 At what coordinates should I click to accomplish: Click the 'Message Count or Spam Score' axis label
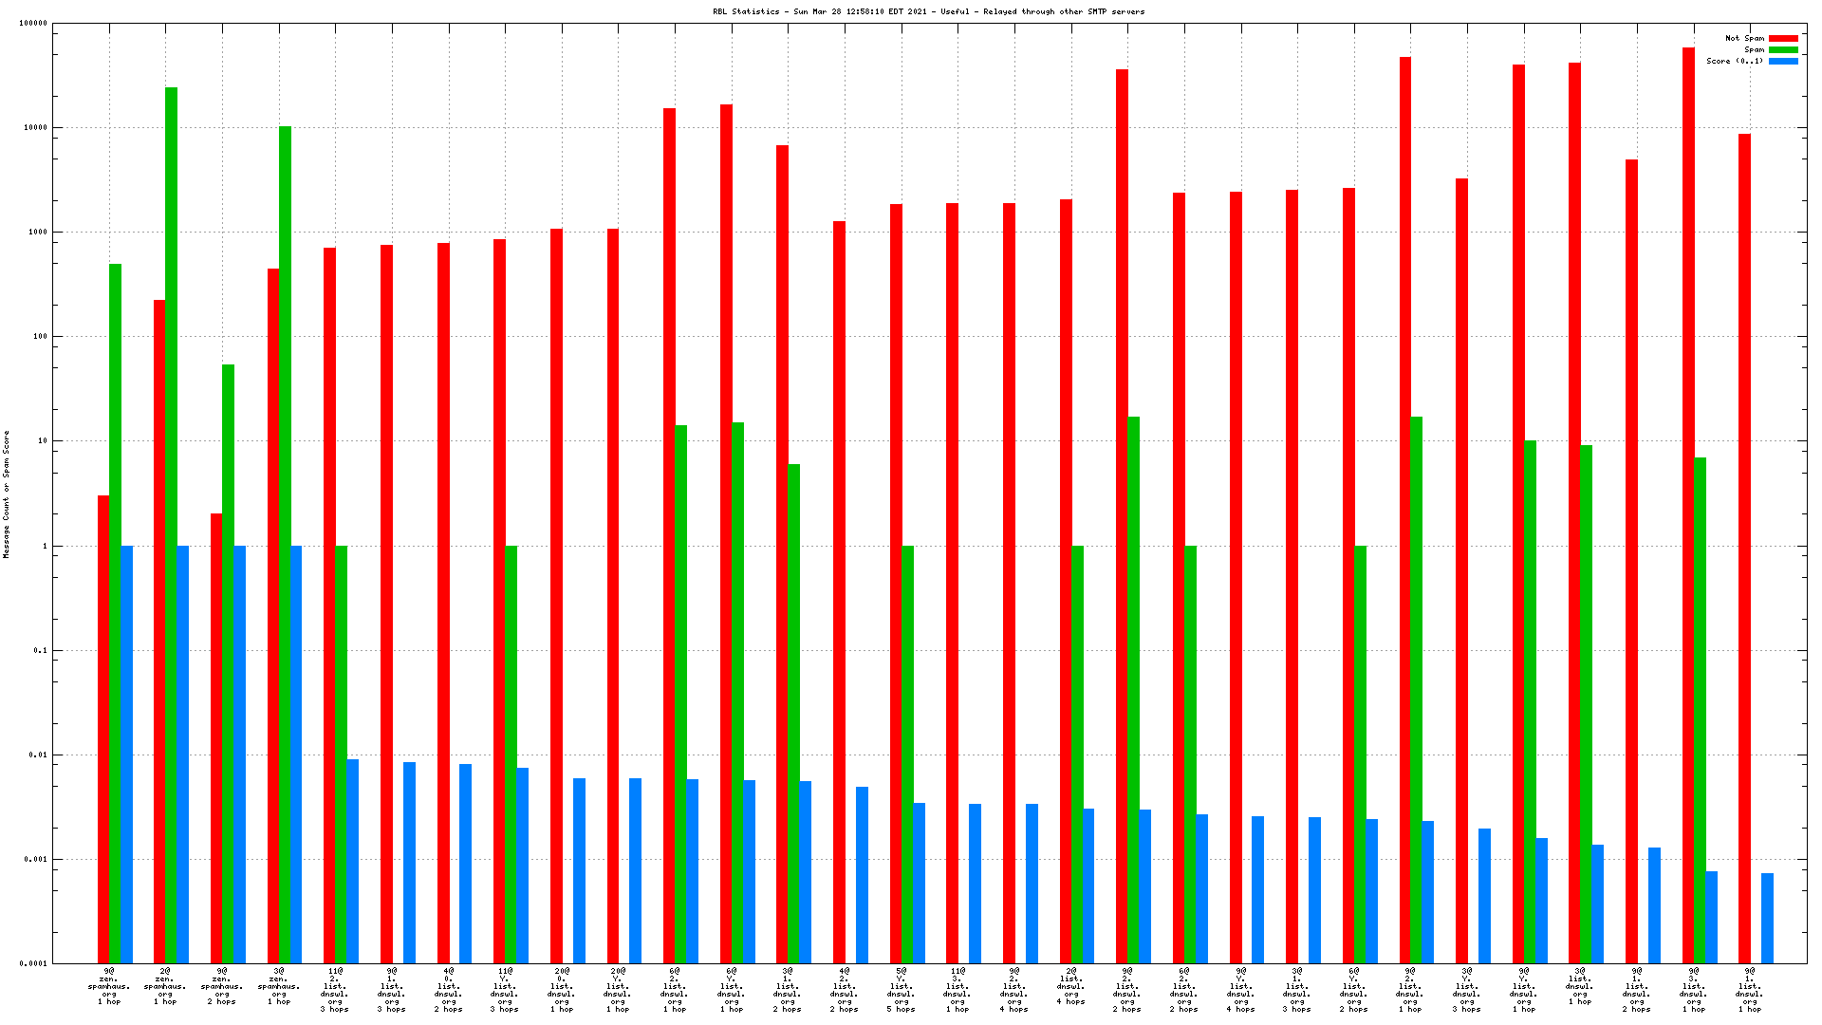click(x=6, y=494)
